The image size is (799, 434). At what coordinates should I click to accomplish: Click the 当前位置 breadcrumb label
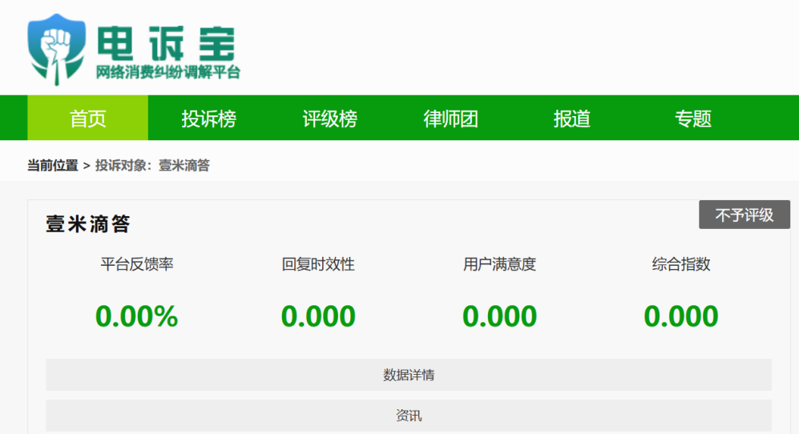52,166
